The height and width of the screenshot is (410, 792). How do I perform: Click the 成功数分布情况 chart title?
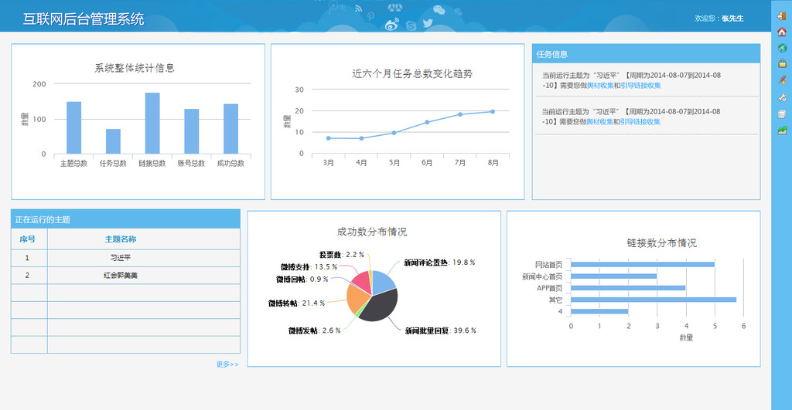click(372, 232)
